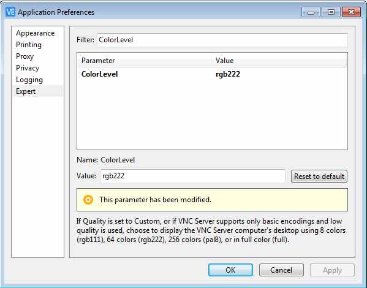
Task: Minimize the Application Preferences window
Action: pos(311,12)
